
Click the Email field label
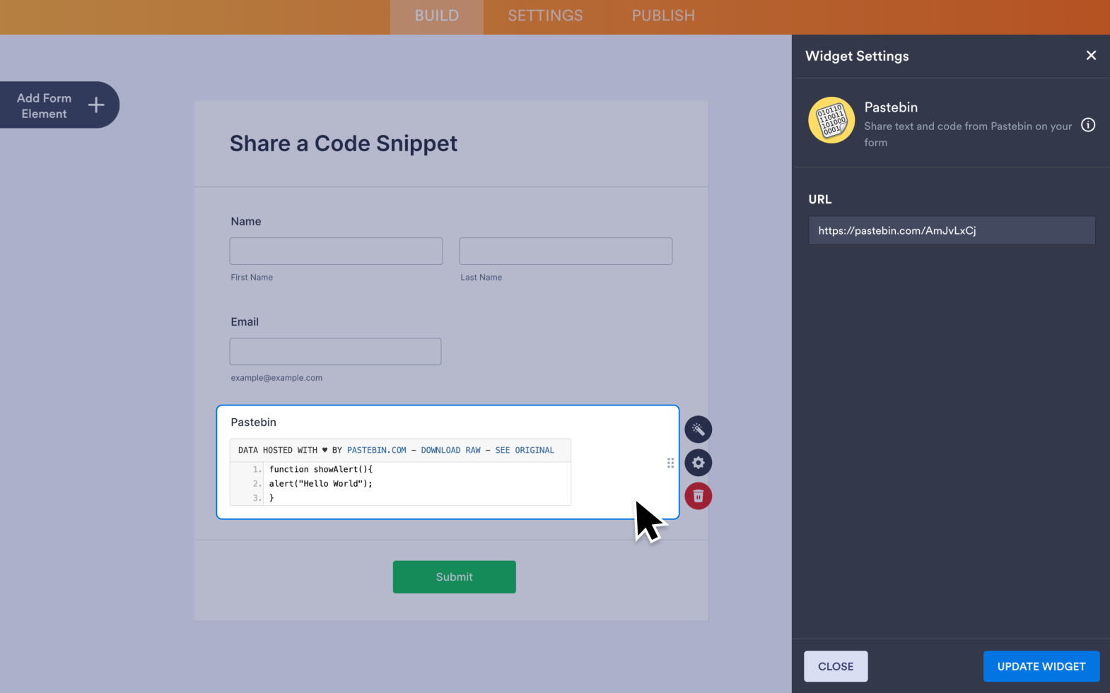(245, 321)
